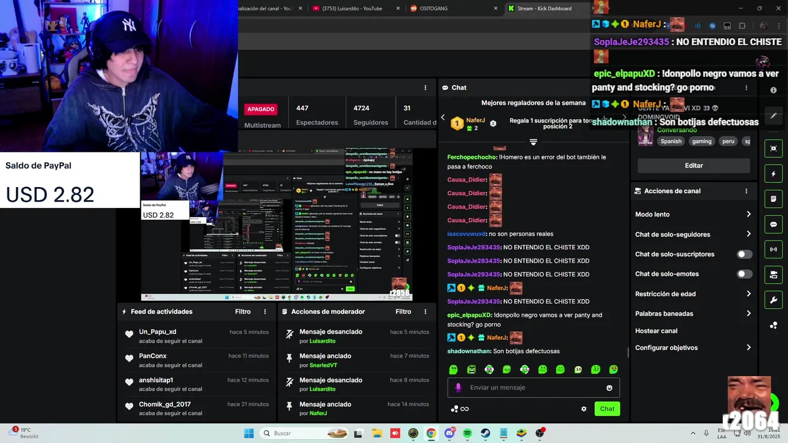Show hidden system tray icons

(693, 433)
